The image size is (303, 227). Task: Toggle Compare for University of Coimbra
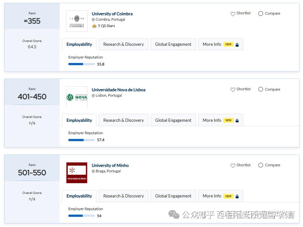[x=261, y=14]
